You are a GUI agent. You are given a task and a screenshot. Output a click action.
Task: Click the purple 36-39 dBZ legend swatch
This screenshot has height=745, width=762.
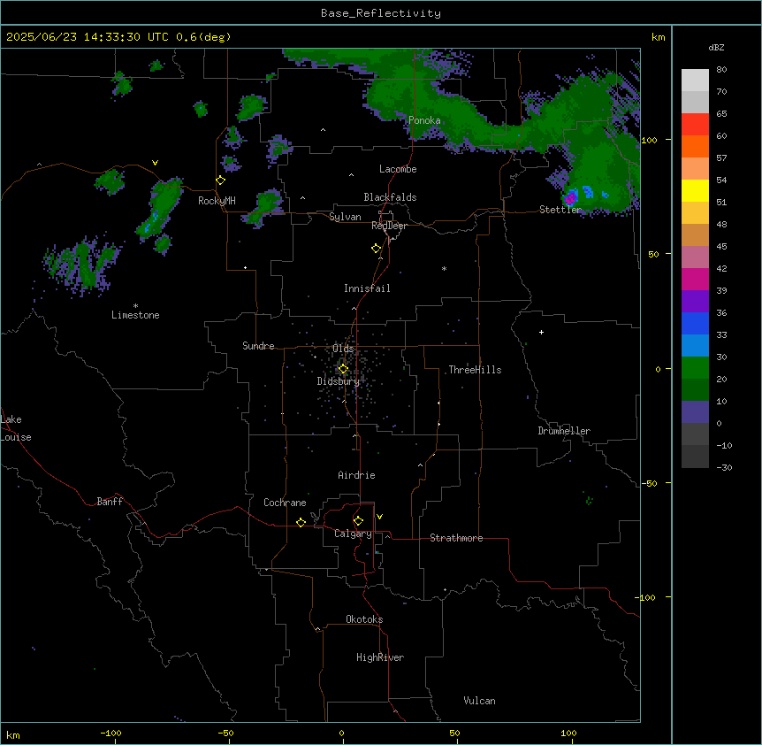695,302
